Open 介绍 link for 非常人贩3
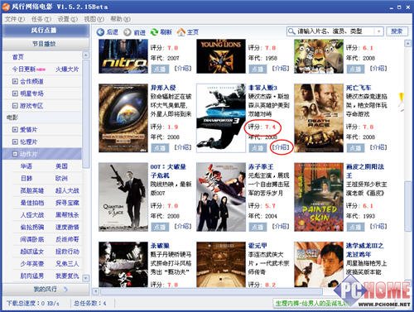The image size is (414, 312). tap(281, 147)
